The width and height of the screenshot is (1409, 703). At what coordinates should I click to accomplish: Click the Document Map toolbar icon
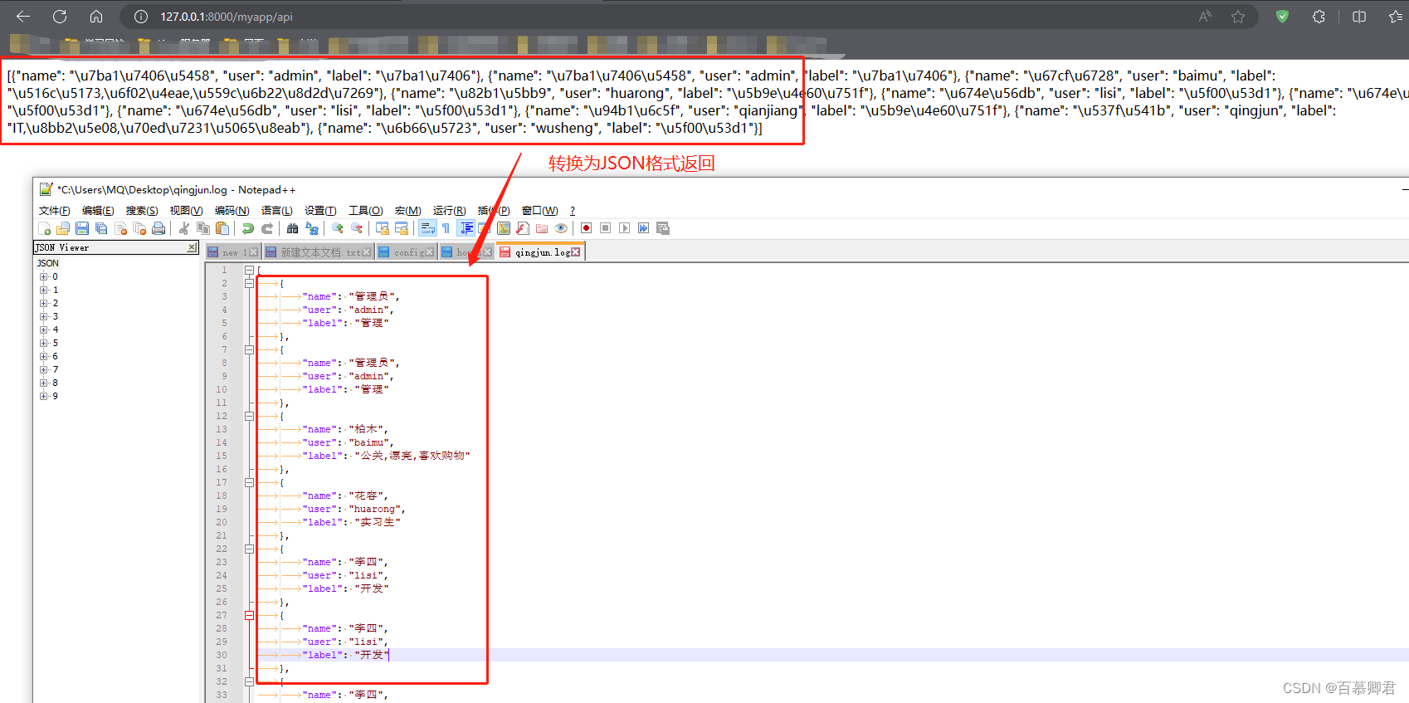coord(504,228)
